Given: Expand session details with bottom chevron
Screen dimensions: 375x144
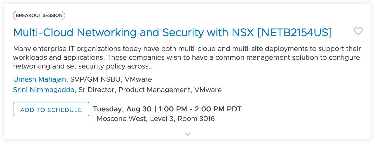Looking at the screenshot, I should click(188, 134).
